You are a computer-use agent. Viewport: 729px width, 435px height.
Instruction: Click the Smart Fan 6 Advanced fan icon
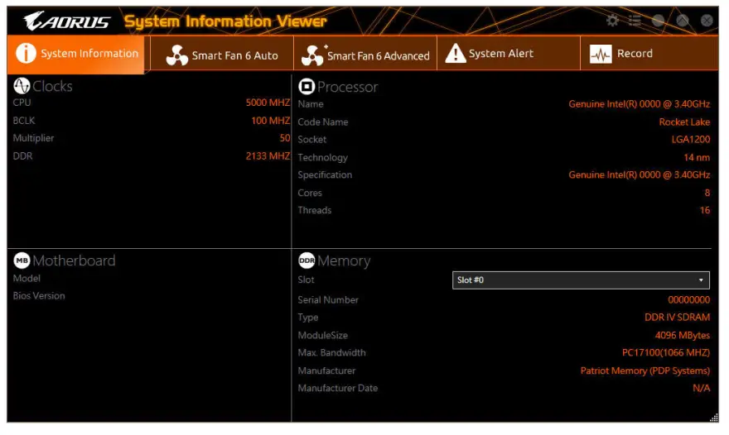click(x=312, y=55)
